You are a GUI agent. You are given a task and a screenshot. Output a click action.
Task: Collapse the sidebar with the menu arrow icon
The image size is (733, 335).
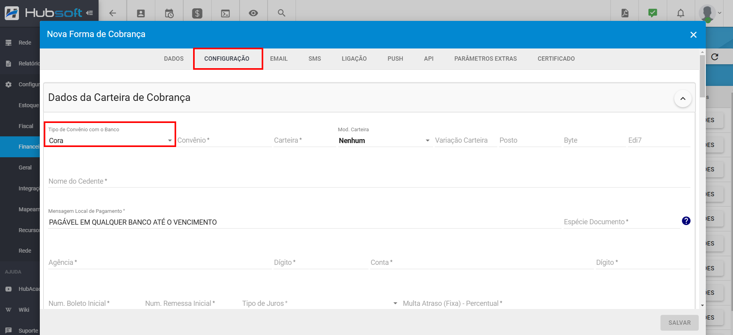coord(89,13)
